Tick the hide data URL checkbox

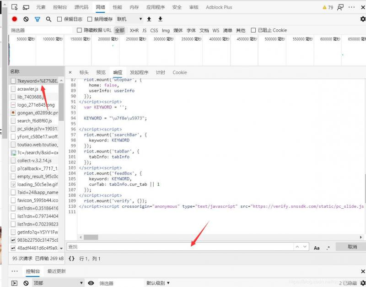[x=79, y=30]
